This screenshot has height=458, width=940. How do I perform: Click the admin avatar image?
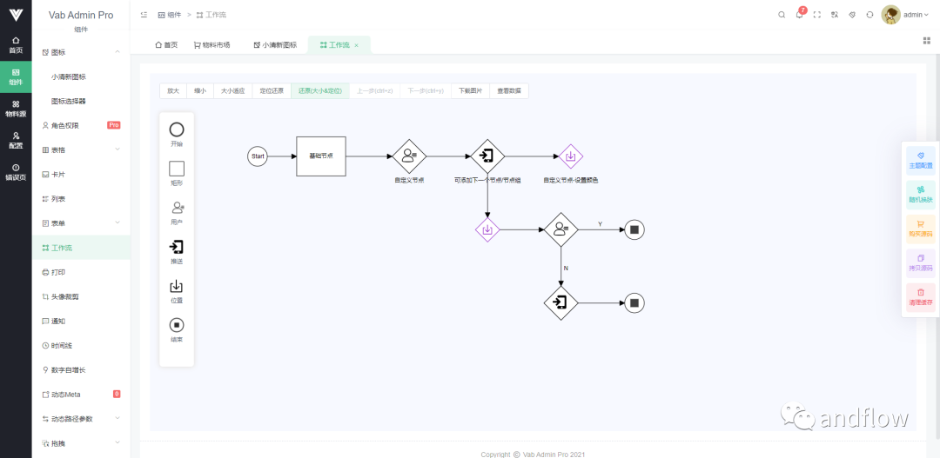(890, 15)
